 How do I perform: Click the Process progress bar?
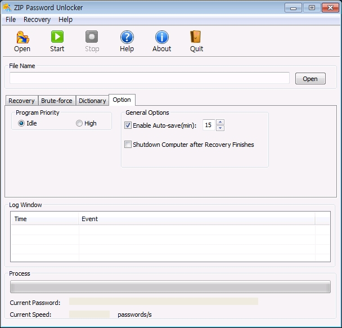[170, 287]
